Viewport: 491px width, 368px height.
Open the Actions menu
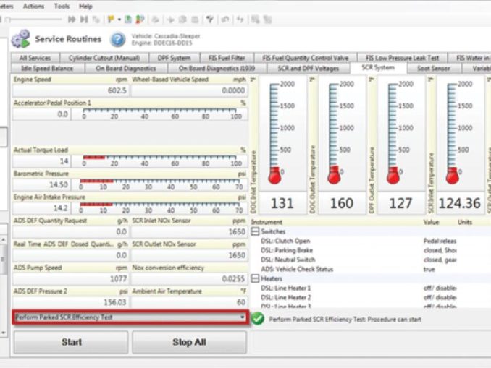(x=33, y=6)
